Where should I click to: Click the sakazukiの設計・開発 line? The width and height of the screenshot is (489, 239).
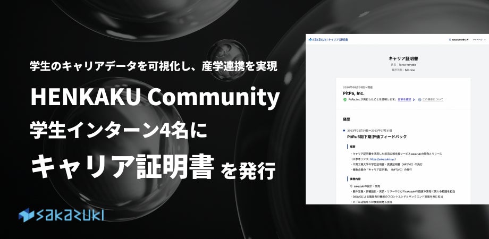365,186
